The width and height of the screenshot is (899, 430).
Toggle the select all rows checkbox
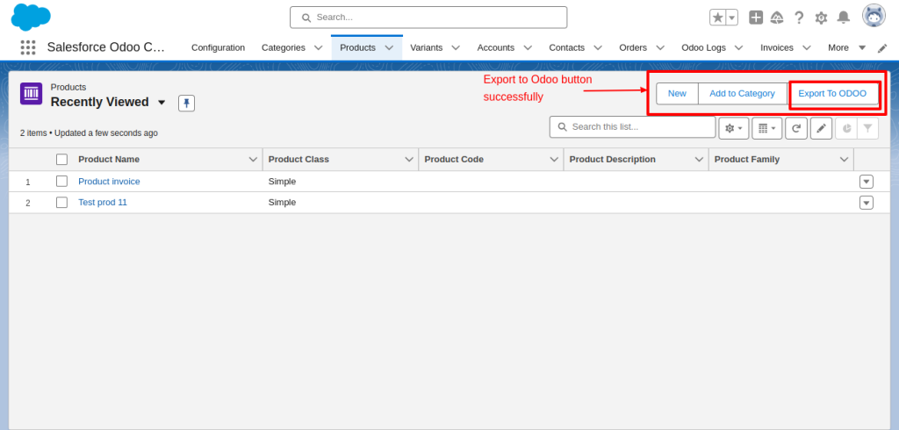coord(62,160)
